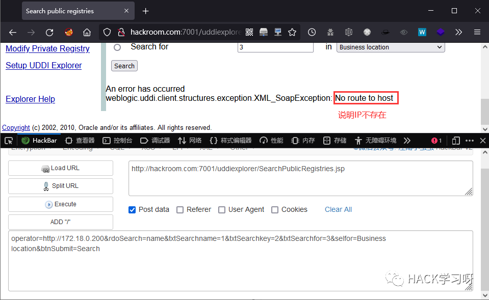Image resolution: width=489 pixels, height=300 pixels.
Task: Open the Setup UDDI Explorer link
Action: [x=44, y=65]
